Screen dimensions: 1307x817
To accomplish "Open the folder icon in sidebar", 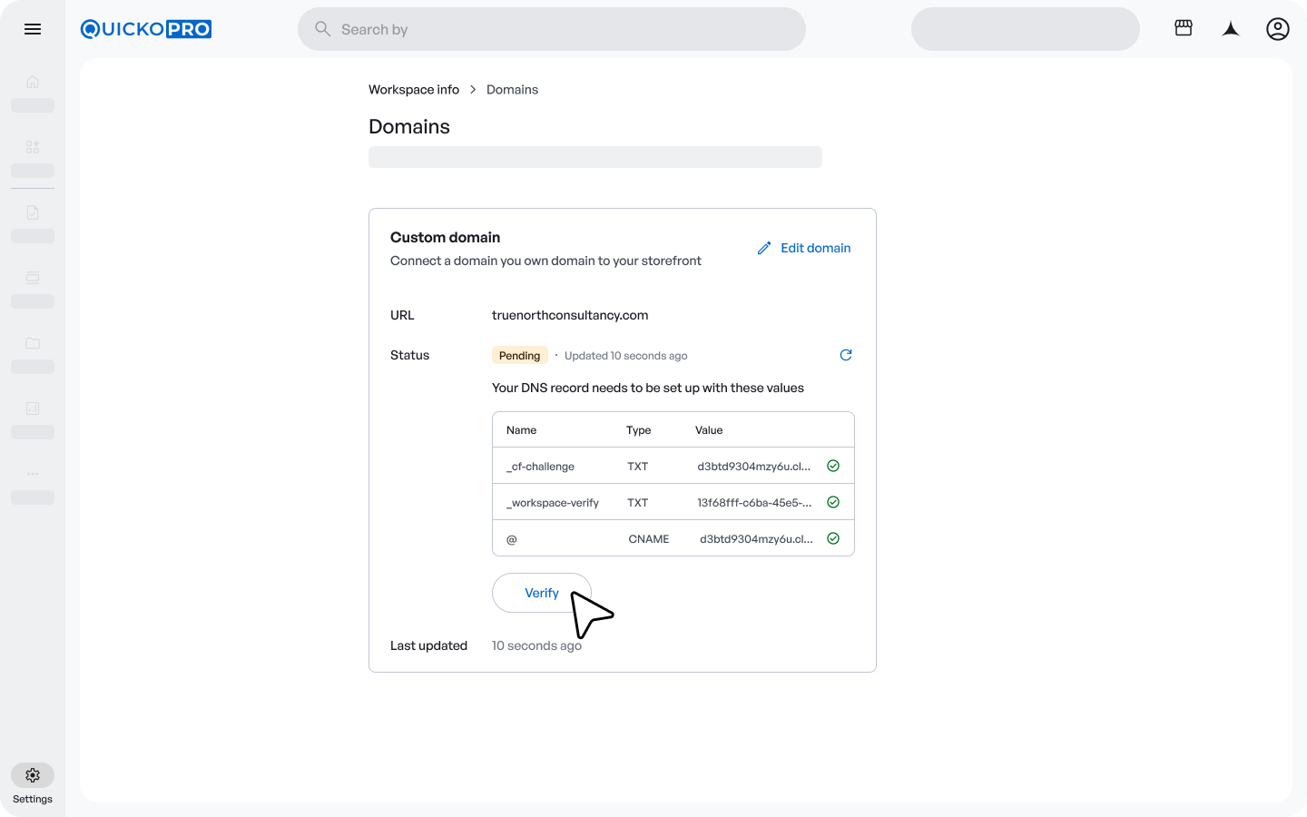I will tap(33, 343).
